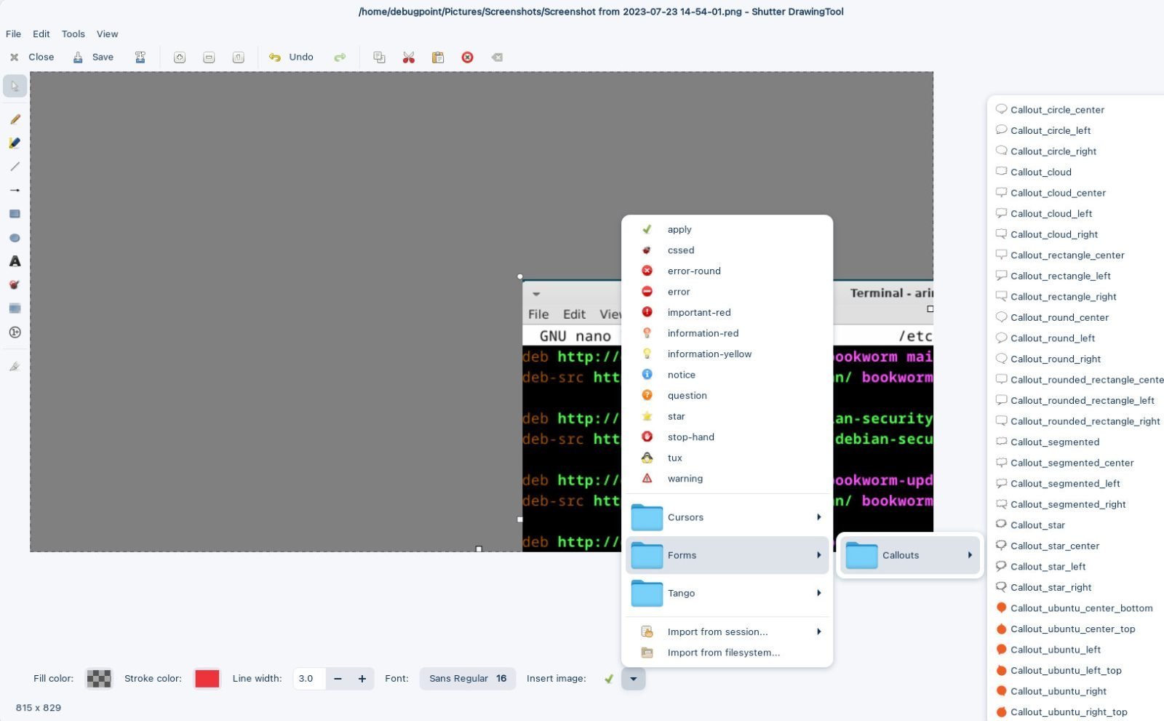Pick the straight Line tool
Screen dimensions: 1164x721
(x=14, y=167)
